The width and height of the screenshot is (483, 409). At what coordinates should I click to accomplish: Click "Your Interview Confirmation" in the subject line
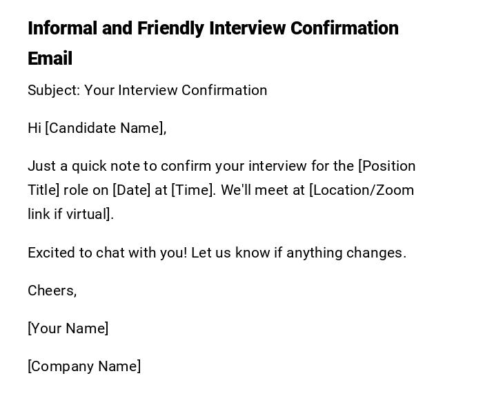pos(175,90)
